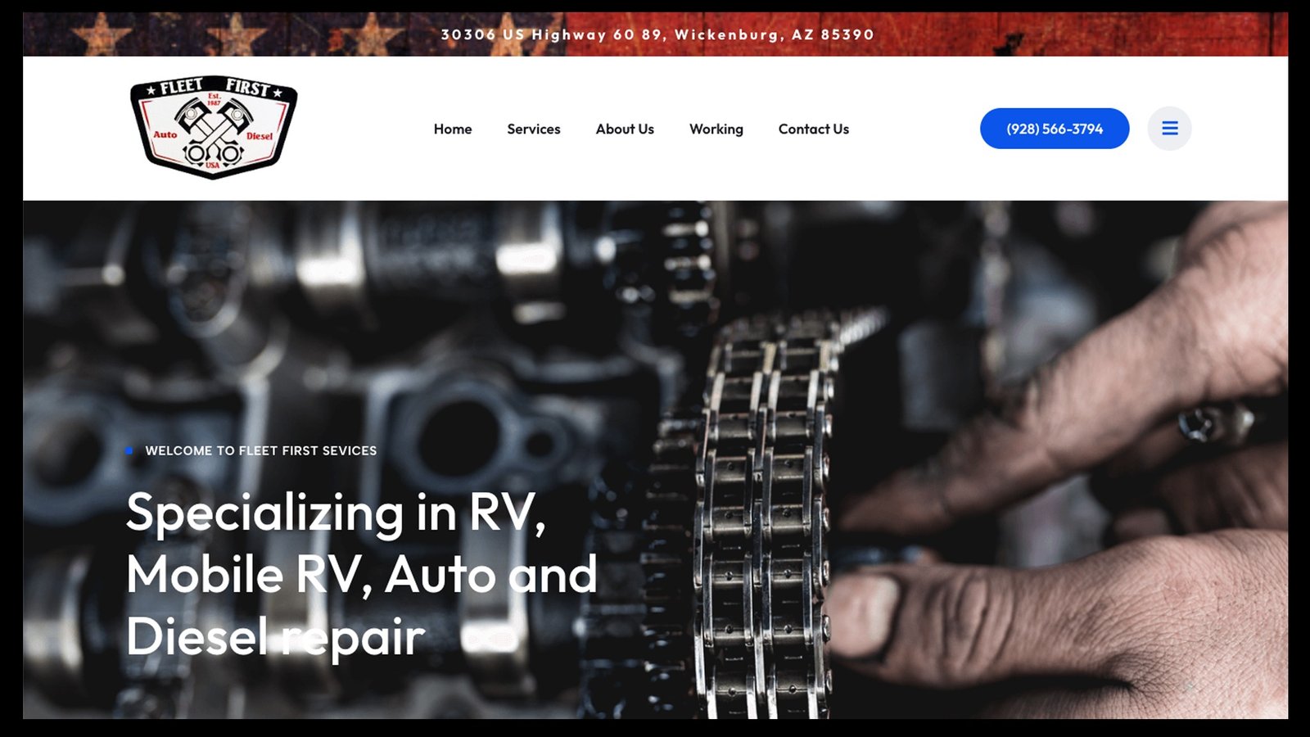Click the Wickenburg address in the top bar
Image resolution: width=1310 pixels, height=737 pixels.
coord(657,34)
